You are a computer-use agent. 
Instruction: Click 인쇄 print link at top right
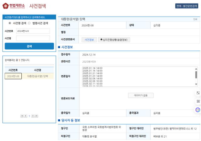point(195,19)
